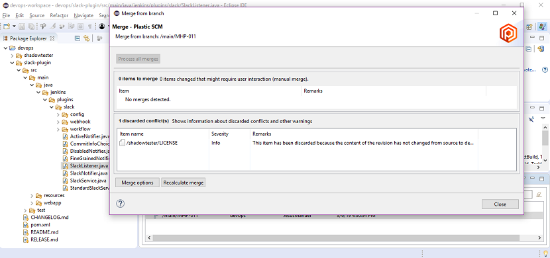Click the help question mark in merge dialog

(120, 204)
